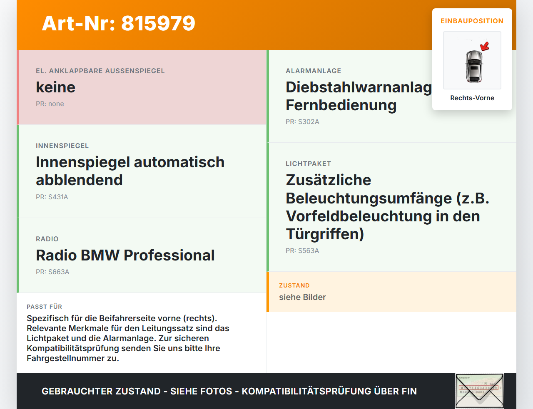533x409 pixels.
Task: Click 'PR: S431A' code
Action: pos(52,197)
